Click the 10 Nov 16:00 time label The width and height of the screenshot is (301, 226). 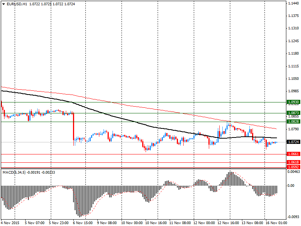click(x=156, y=223)
